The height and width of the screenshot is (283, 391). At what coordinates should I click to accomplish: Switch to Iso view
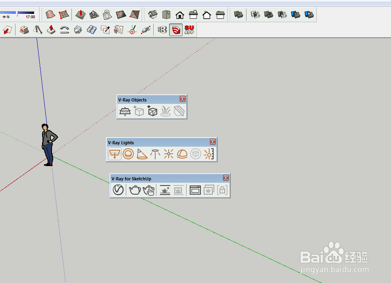153,15
